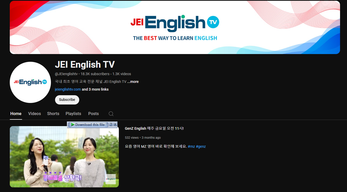Click the JEI English TV channel avatar
This screenshot has height=192, width=347.
(x=30, y=82)
